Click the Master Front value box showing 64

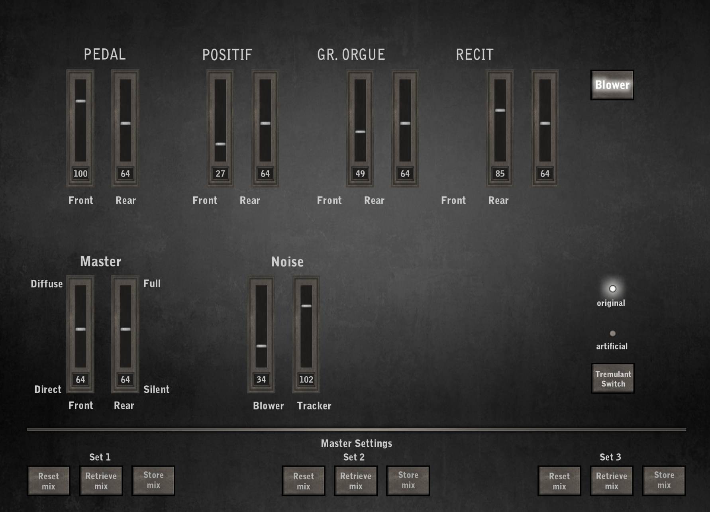(80, 379)
